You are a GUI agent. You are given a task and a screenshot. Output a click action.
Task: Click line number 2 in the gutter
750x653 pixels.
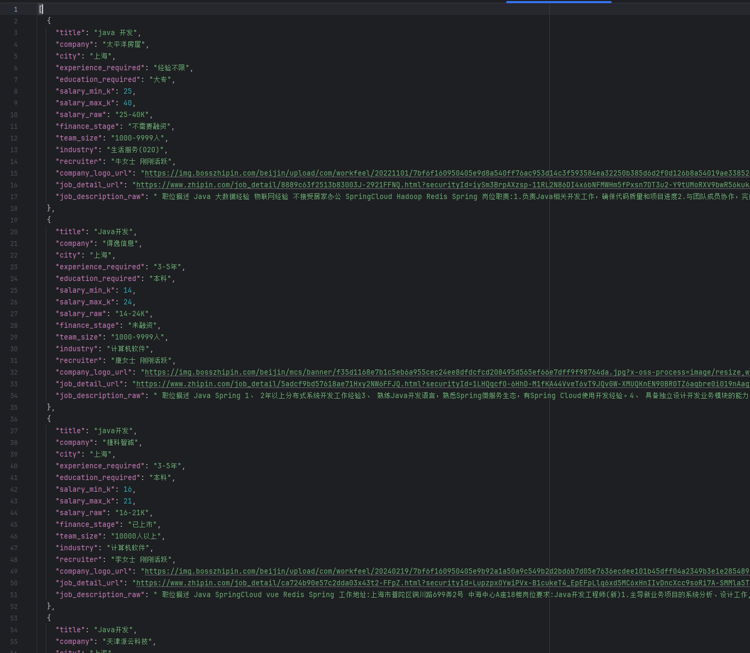click(x=15, y=21)
